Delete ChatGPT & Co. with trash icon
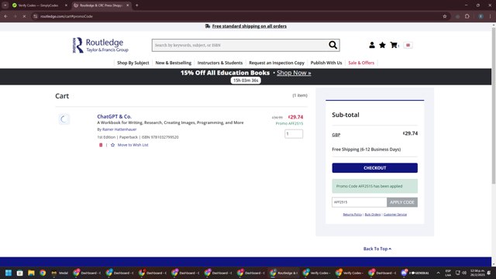 tap(101, 145)
